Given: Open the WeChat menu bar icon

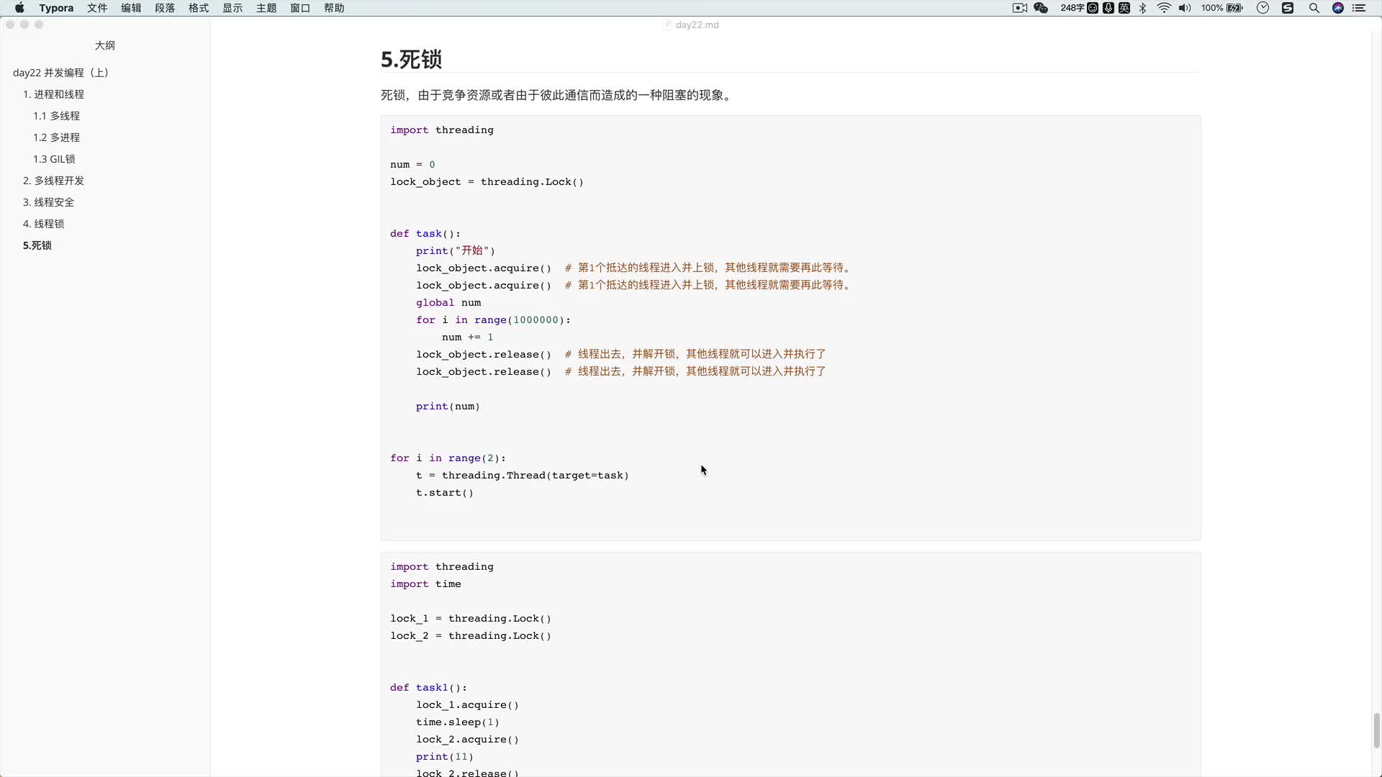Looking at the screenshot, I should coord(1041,8).
